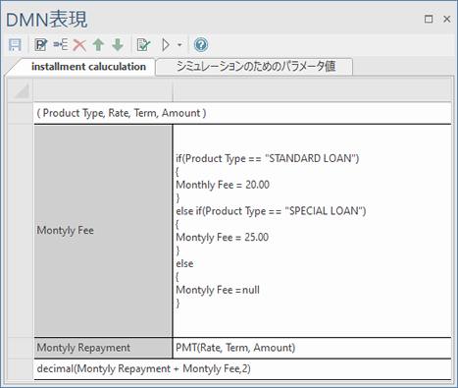Image resolution: width=458 pixels, height=388 pixels.
Task: Delete selected entry with red X
Action: (79, 45)
